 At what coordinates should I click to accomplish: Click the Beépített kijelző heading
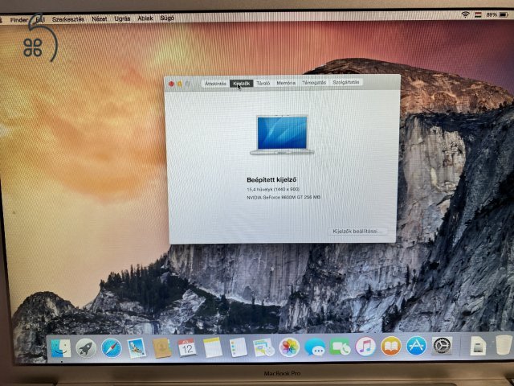click(x=271, y=179)
